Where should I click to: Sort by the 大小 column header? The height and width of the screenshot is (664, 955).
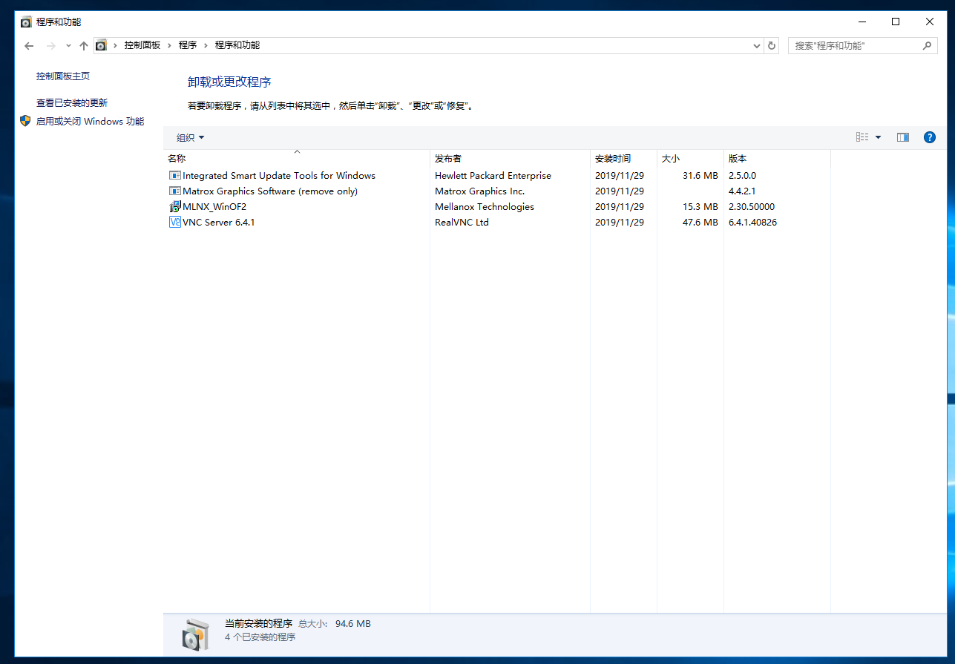coord(690,159)
